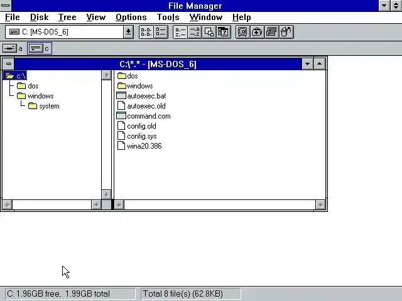The height and width of the screenshot is (301, 402).
Task: Sort files by size using the toolbar icon
Action: point(209,32)
